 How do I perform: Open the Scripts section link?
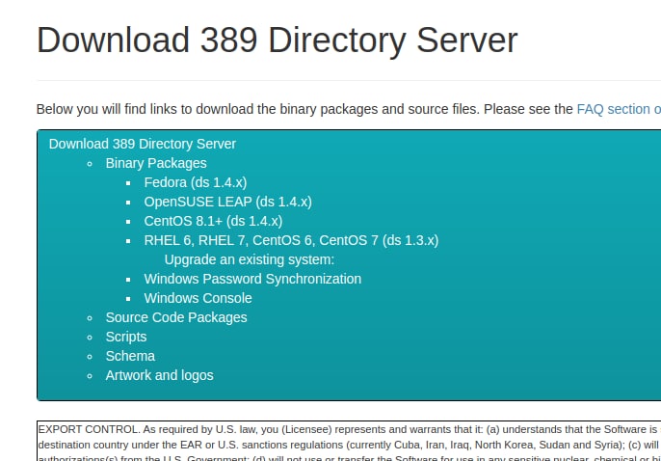click(x=126, y=337)
